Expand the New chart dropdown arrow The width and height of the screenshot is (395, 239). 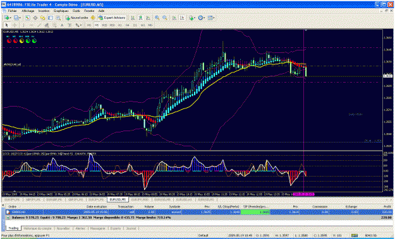[x=11, y=18]
